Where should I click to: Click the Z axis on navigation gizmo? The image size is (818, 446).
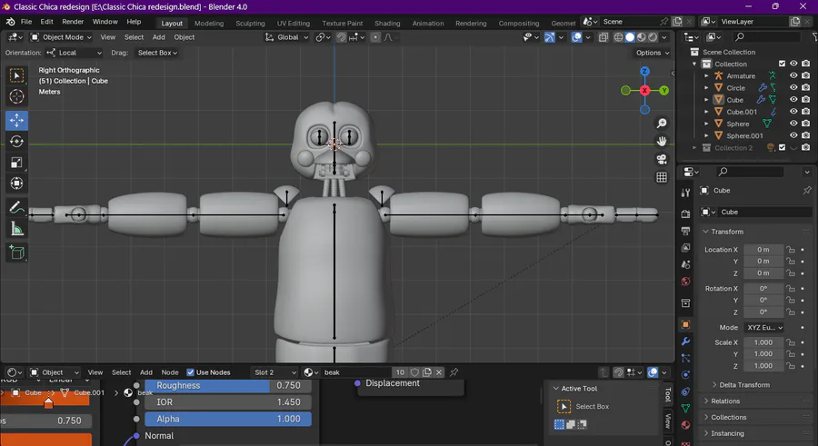[x=644, y=72]
